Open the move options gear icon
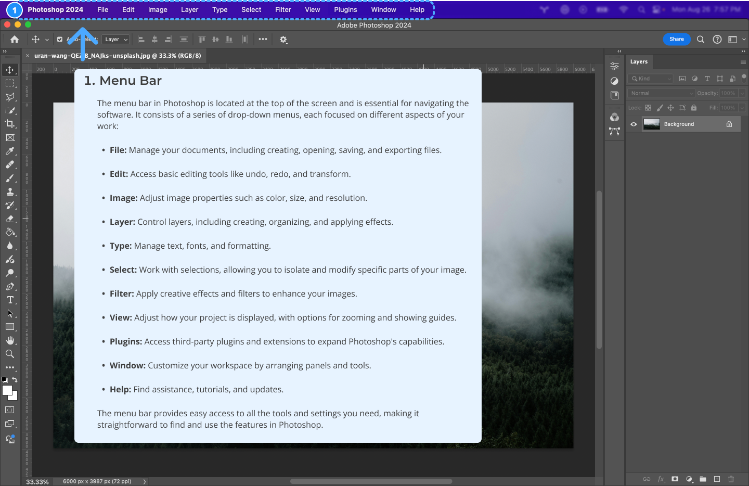The height and width of the screenshot is (486, 749). pos(283,39)
